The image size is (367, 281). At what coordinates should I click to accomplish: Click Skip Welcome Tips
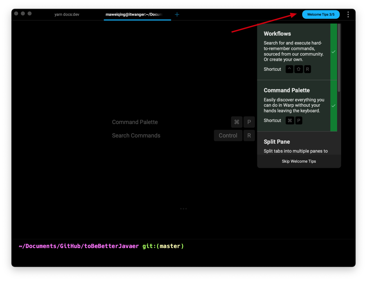299,161
